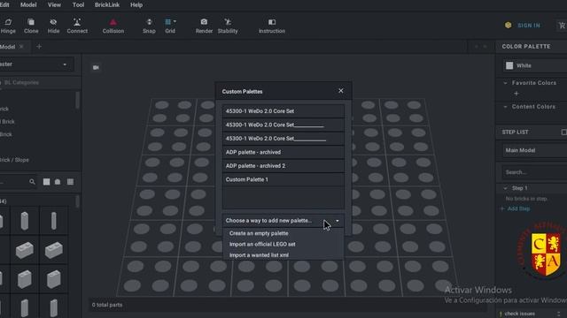Open the Tool menu
Screen dimensions: 567x318
coord(78,5)
